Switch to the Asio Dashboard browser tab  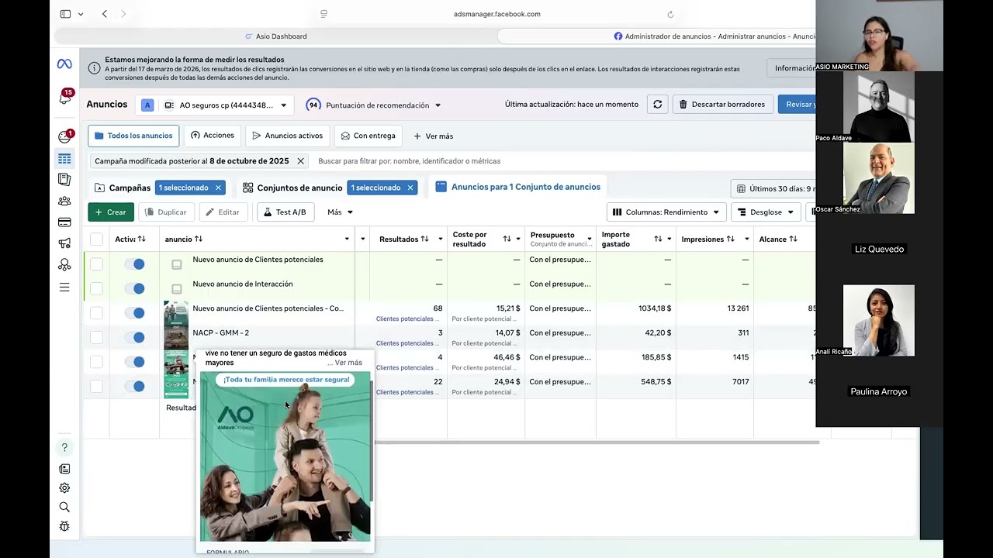point(275,36)
